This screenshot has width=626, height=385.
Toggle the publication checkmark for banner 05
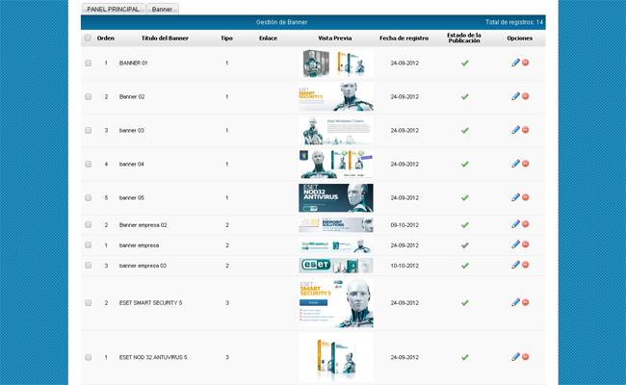464,197
